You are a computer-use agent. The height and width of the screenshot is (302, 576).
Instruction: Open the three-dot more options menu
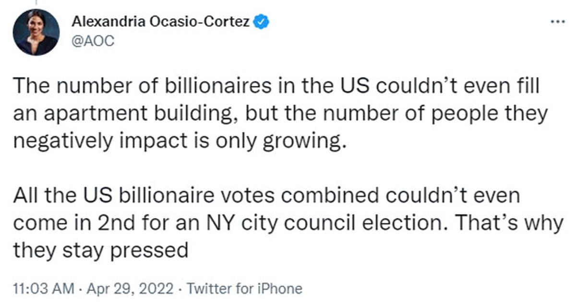(x=558, y=22)
